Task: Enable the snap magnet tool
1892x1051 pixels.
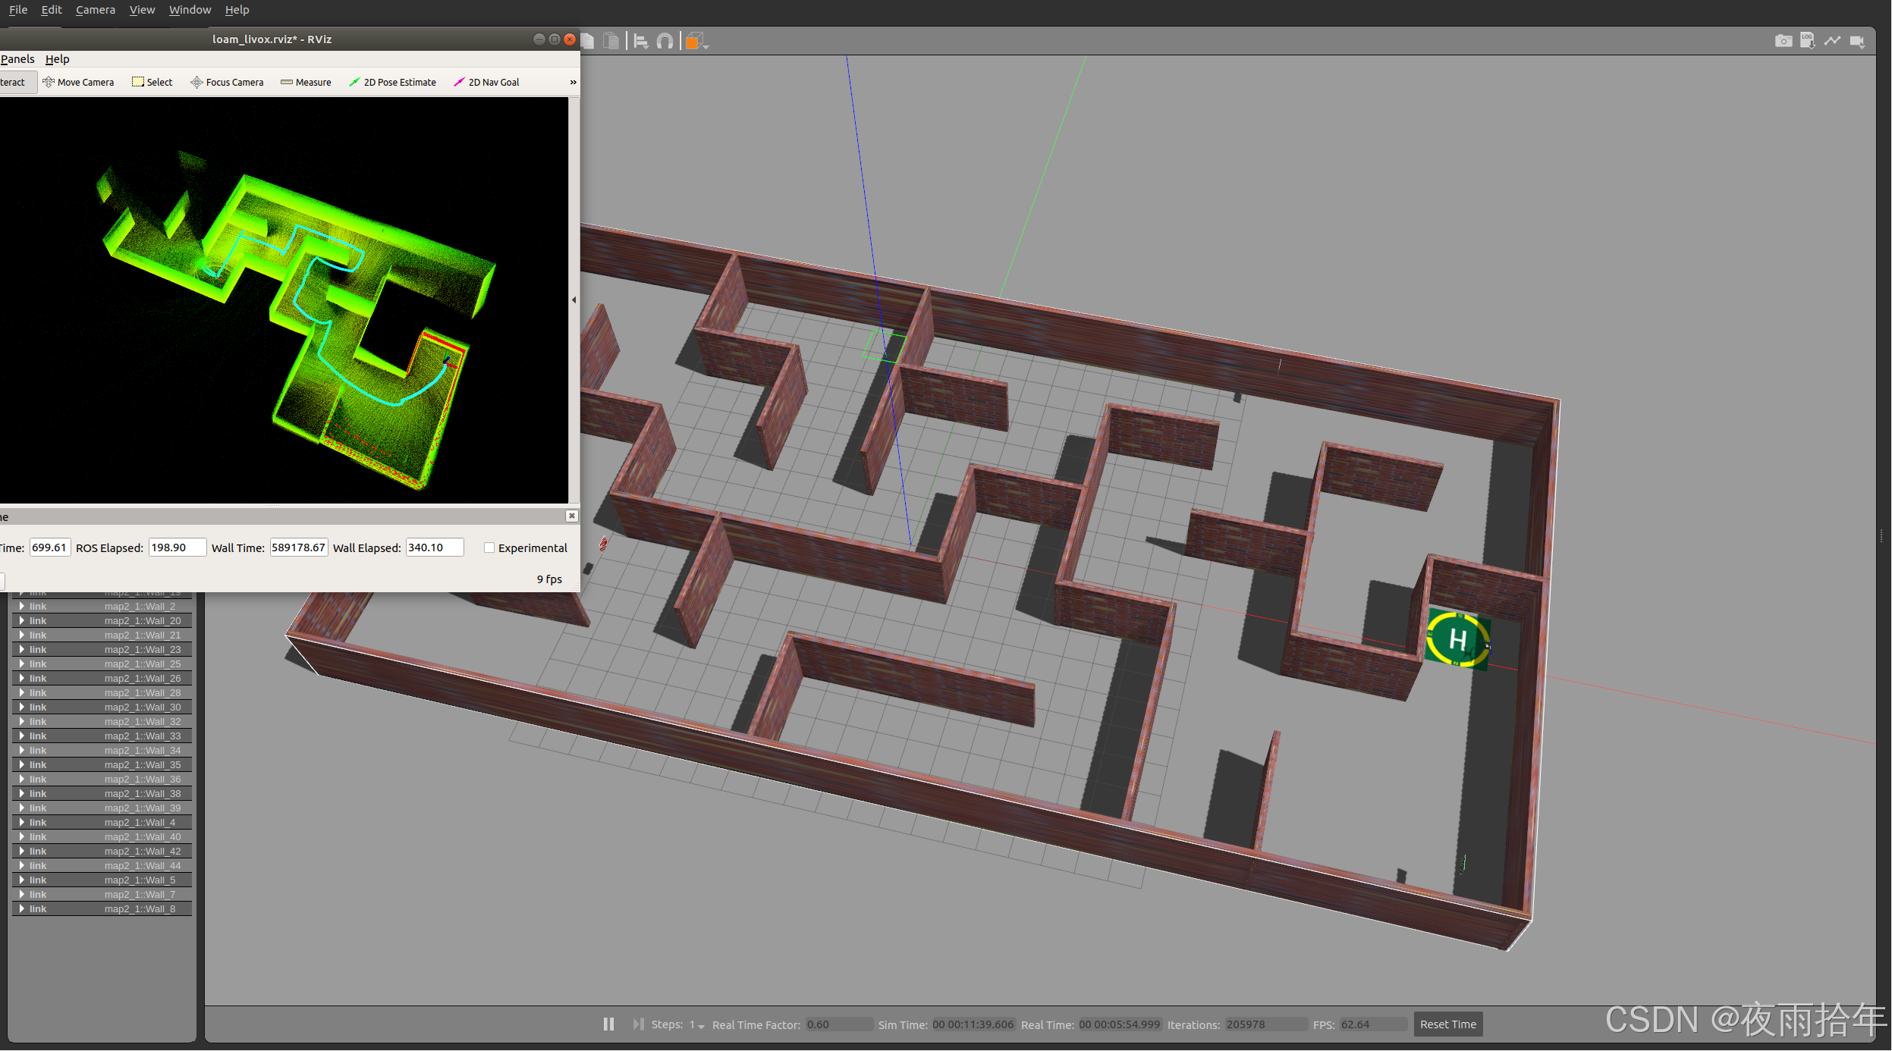Action: coord(665,42)
